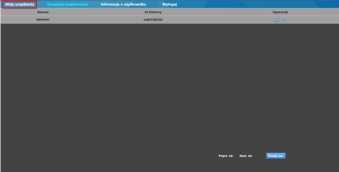
Task: Click the Operacja column header
Action: 280,12
